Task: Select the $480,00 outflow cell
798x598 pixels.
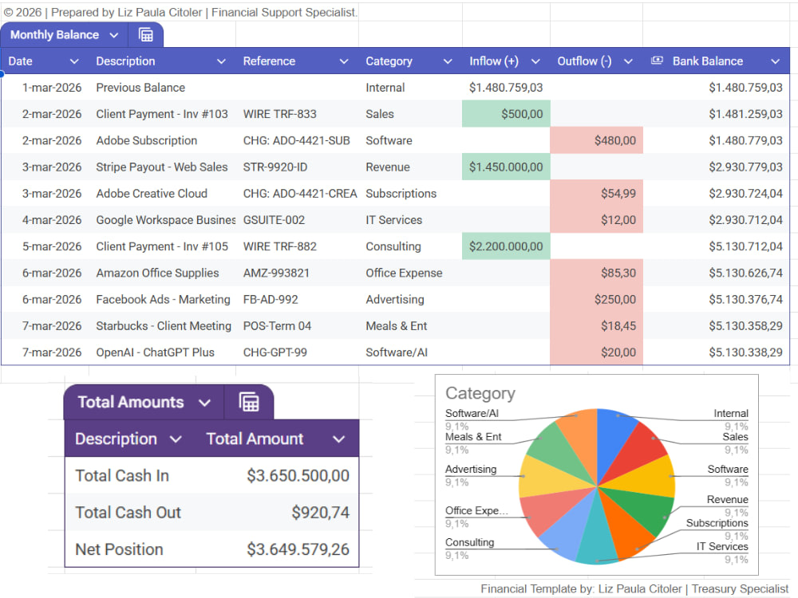Action: pyautogui.click(x=596, y=140)
